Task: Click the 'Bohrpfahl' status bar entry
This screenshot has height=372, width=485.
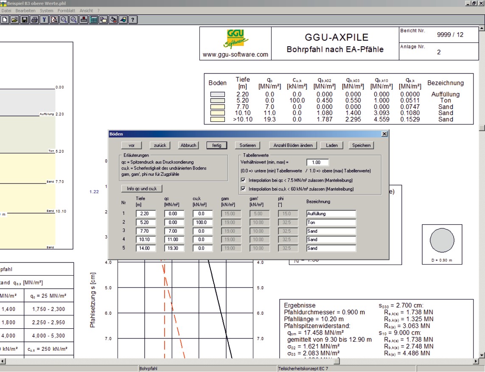Action: (x=148, y=369)
